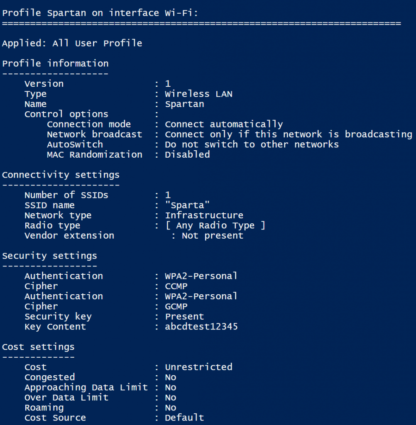Click the 'CCMP' cipher value
The height and width of the screenshot is (425, 416).
(x=176, y=286)
